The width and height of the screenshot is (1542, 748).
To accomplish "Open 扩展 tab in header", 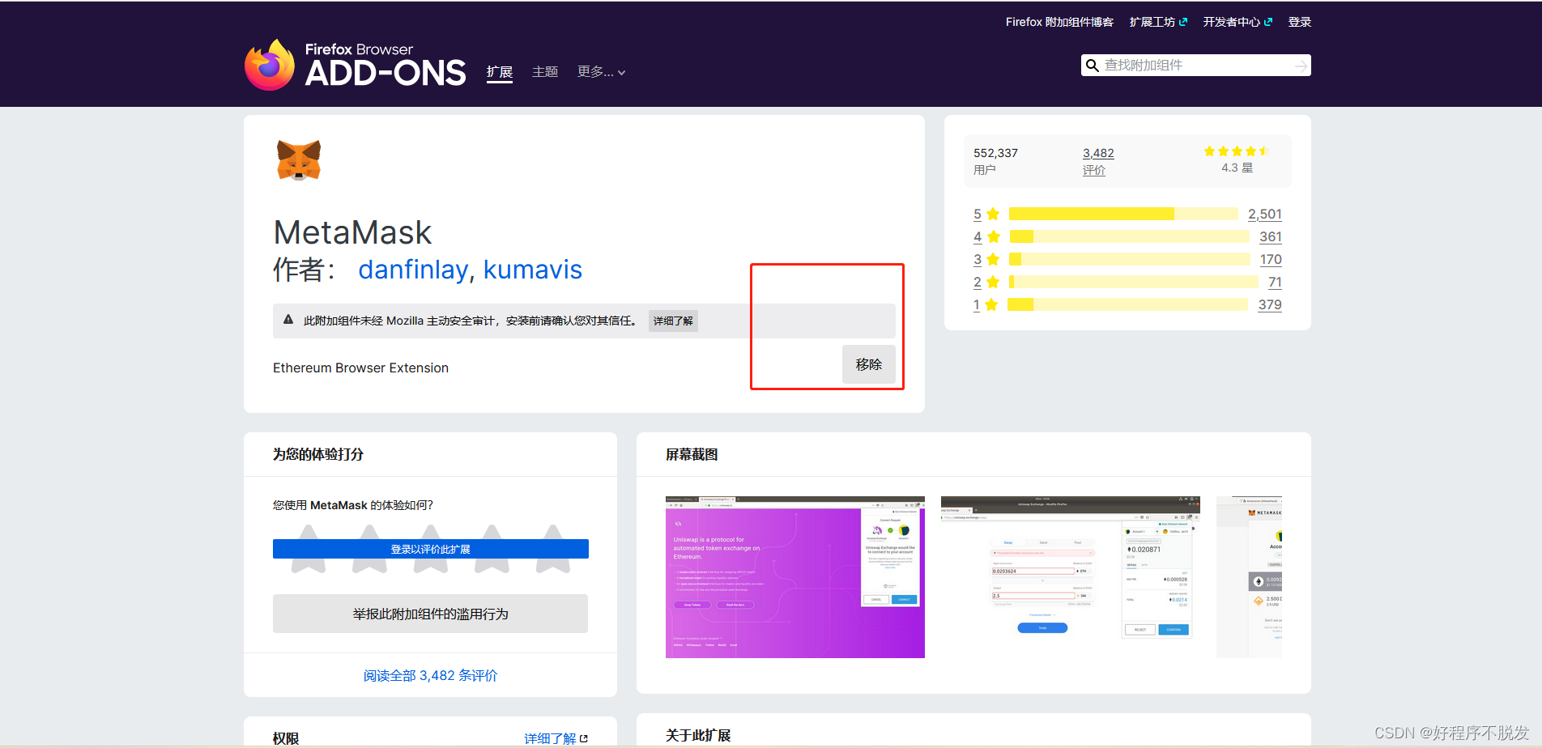I will tap(500, 72).
